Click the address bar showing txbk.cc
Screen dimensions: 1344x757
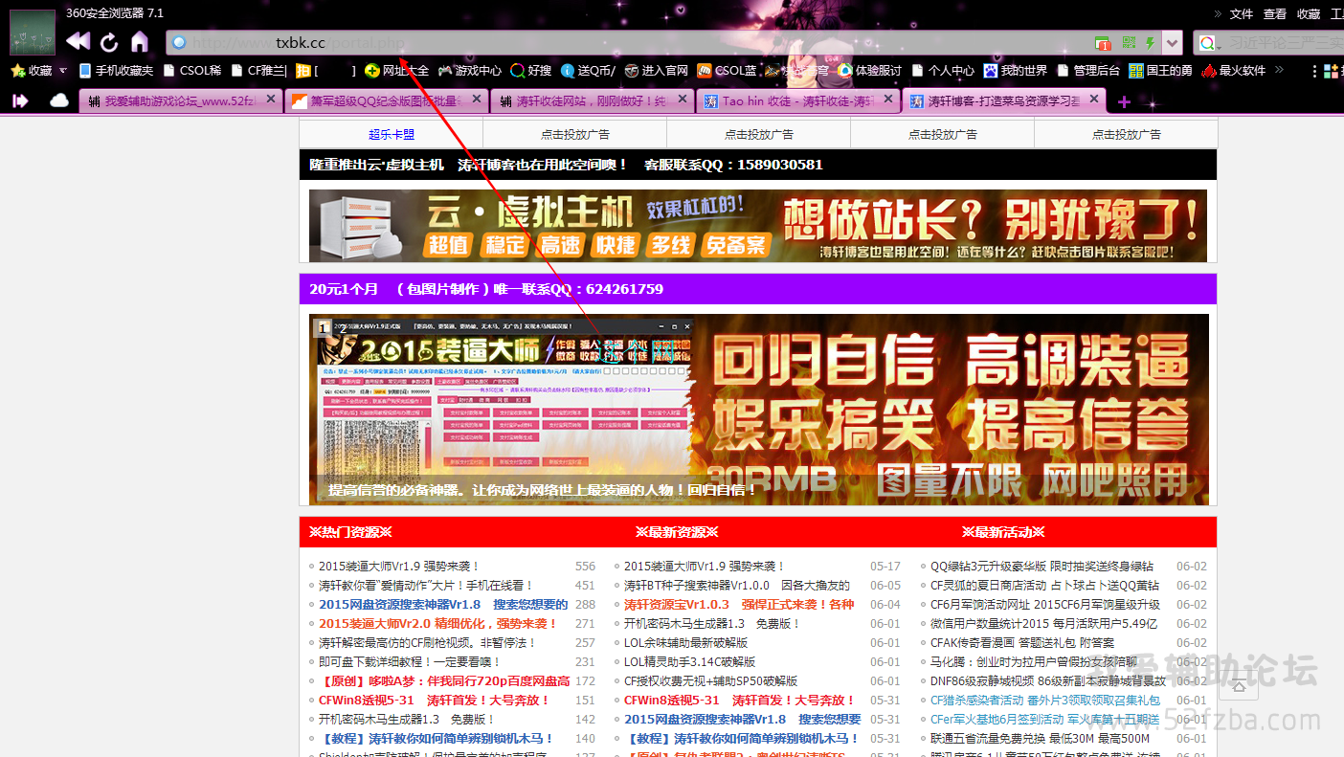click(x=627, y=43)
